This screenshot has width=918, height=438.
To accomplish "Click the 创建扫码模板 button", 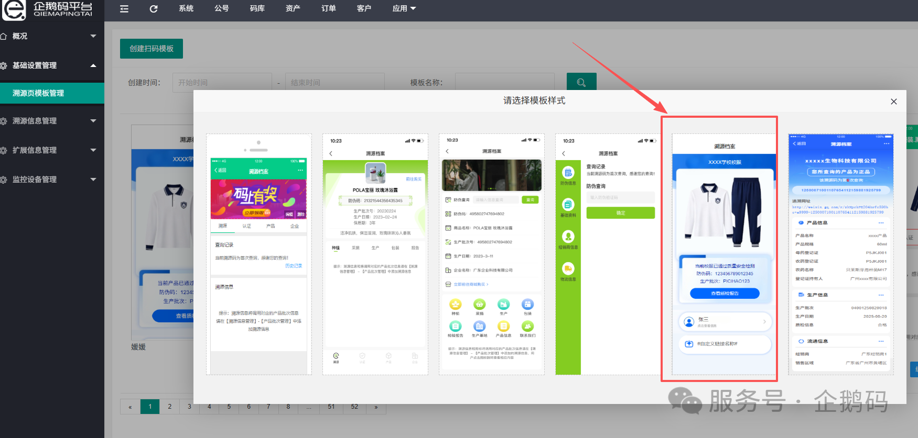I will pos(152,49).
